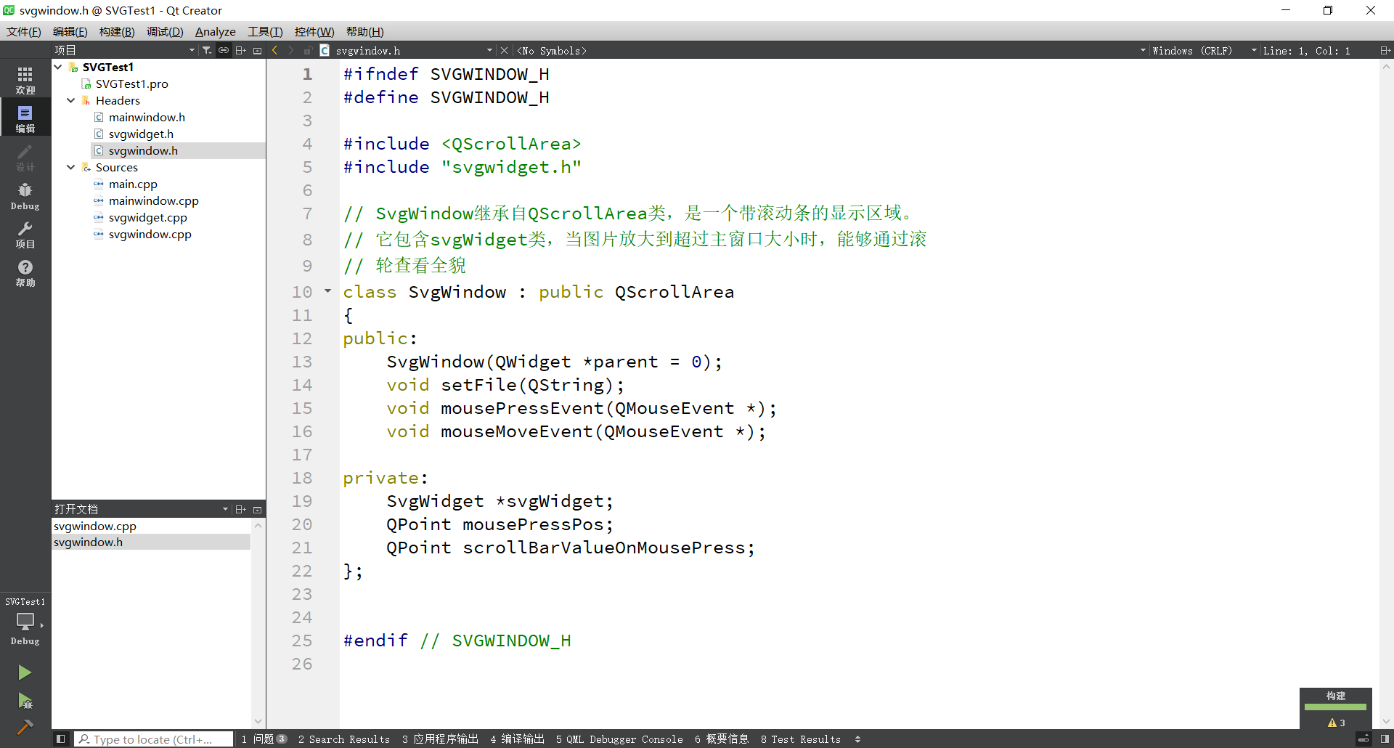
Task: Open the 构建(B) menu
Action: (x=117, y=31)
